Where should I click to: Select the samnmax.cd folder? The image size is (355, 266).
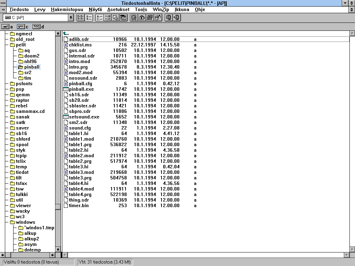pos(27,111)
